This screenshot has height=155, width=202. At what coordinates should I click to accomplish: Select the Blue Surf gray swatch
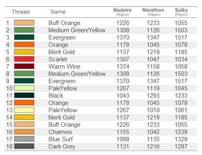[x=24, y=139]
